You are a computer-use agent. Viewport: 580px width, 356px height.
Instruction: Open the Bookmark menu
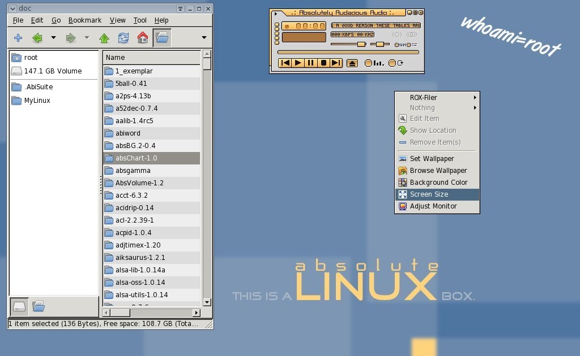[84, 20]
